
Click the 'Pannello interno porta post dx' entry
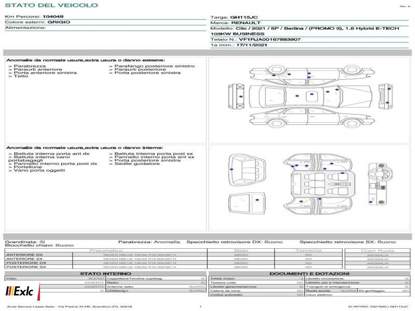click(56, 164)
